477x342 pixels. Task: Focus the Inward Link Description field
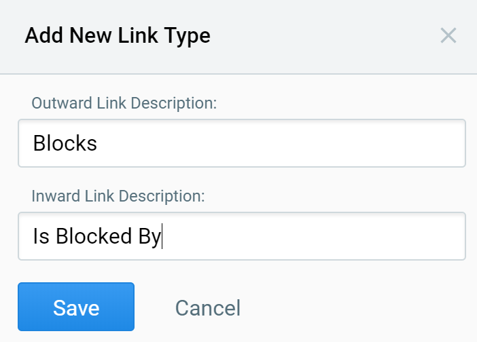click(241, 236)
